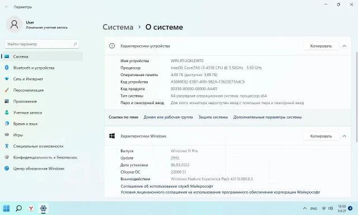Copy Windows specifications with Копировать
This screenshot has width=358, height=215.
tap(321, 136)
